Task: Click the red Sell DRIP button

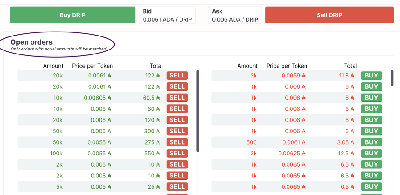Action: pos(329,15)
